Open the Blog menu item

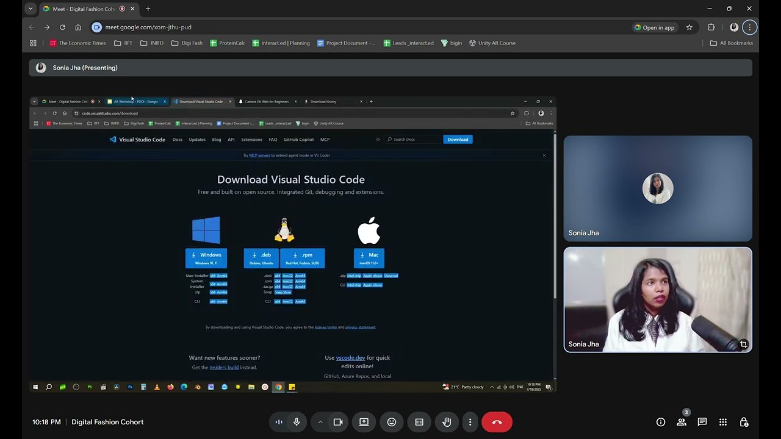click(x=217, y=140)
